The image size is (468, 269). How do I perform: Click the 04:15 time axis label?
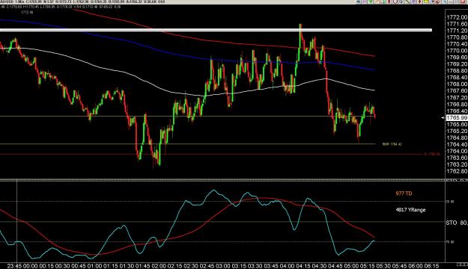(303, 266)
